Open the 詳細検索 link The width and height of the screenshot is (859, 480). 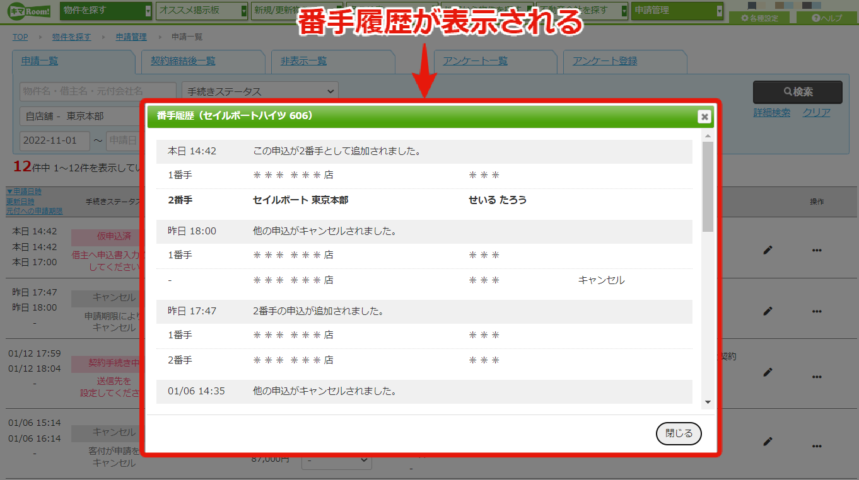[x=772, y=113]
